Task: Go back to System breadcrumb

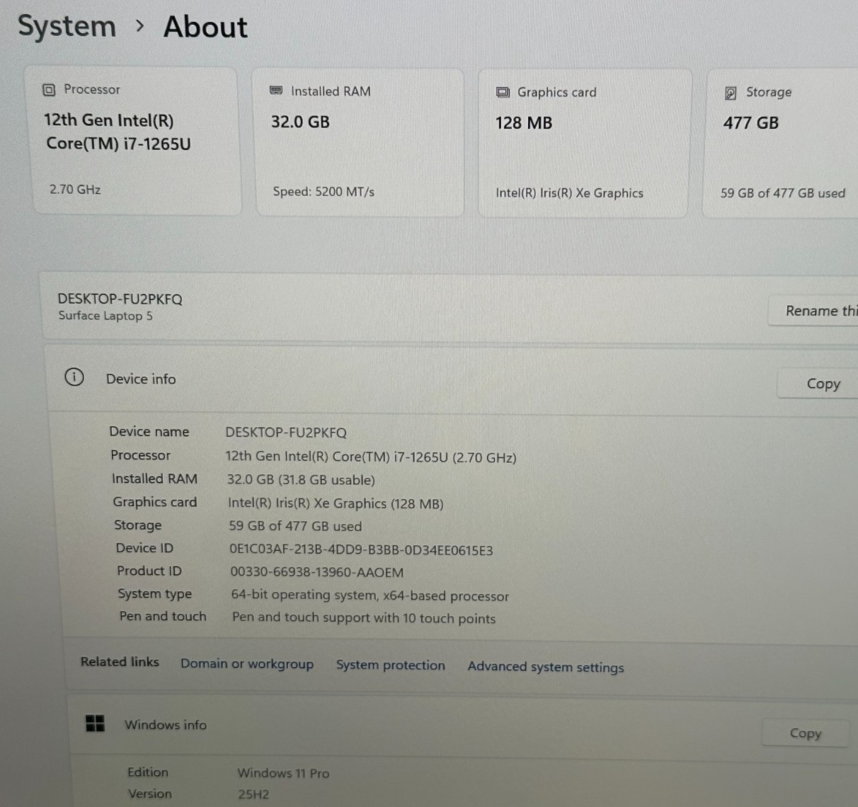Action: pos(67,26)
